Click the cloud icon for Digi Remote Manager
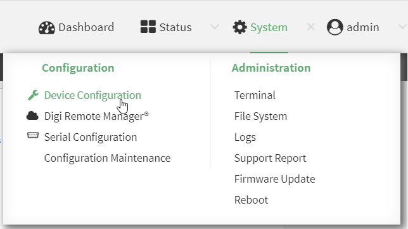The height and width of the screenshot is (229, 408). (x=32, y=115)
